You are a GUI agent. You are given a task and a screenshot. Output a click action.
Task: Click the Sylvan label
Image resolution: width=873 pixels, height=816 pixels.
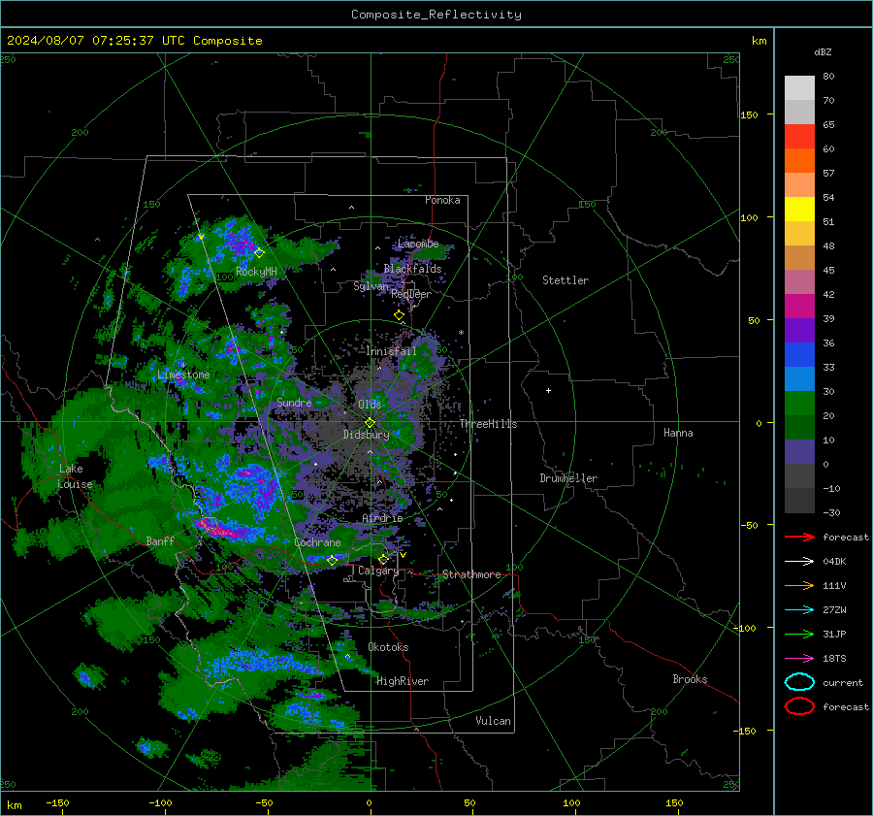click(x=371, y=286)
